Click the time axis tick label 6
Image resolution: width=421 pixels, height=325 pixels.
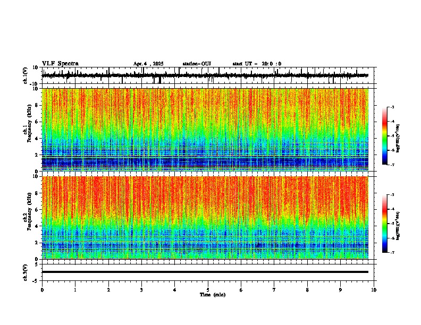pos(241,290)
